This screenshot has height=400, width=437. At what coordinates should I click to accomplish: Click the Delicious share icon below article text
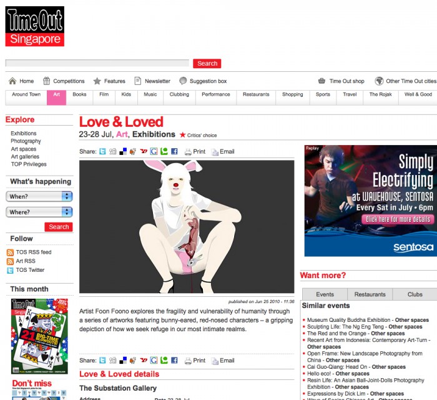coord(123,361)
